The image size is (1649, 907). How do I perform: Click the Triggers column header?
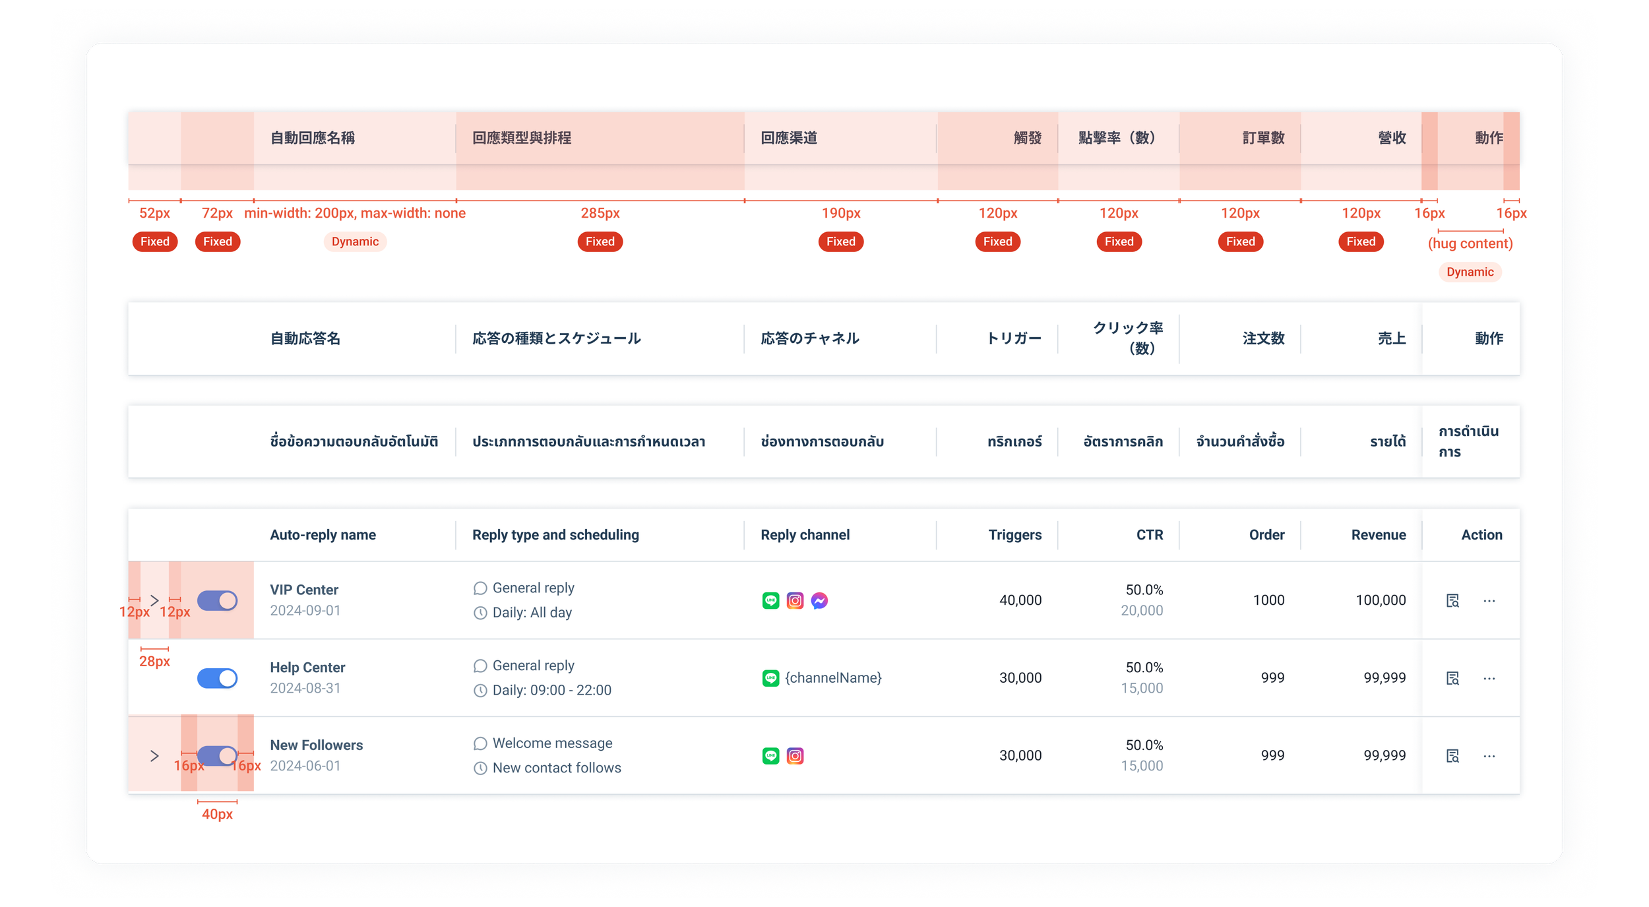(x=1014, y=535)
